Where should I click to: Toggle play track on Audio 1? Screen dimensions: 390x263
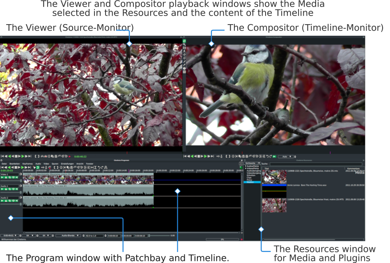coord(2,189)
